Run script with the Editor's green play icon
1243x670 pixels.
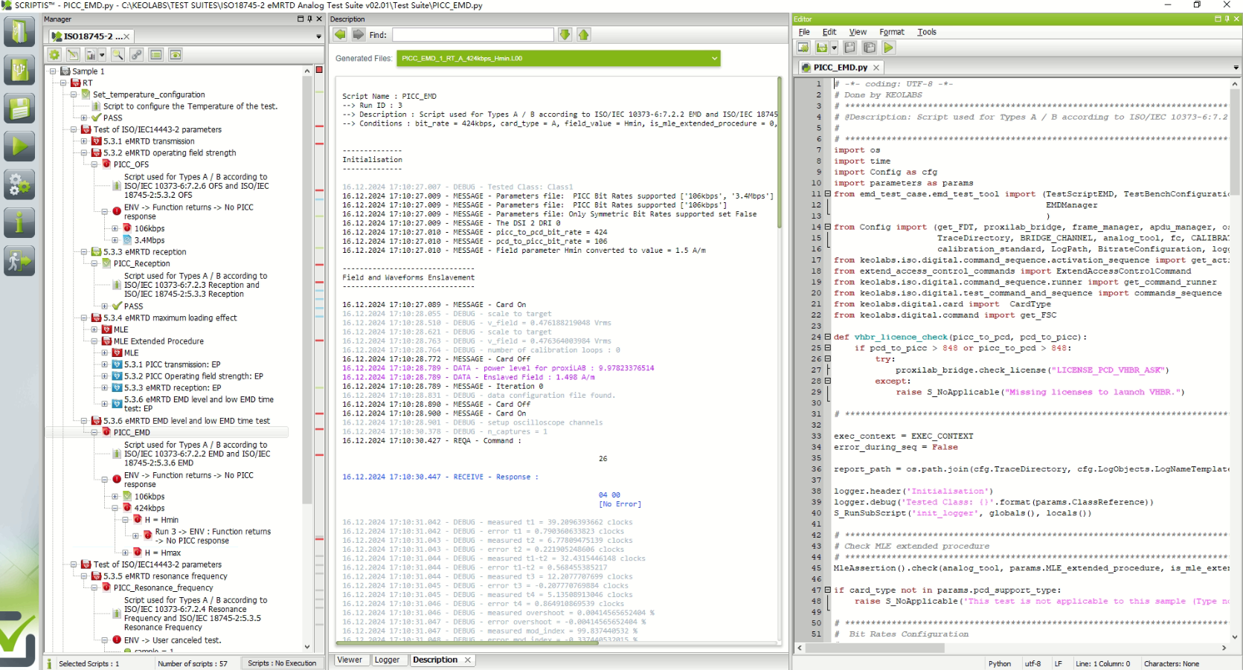888,48
